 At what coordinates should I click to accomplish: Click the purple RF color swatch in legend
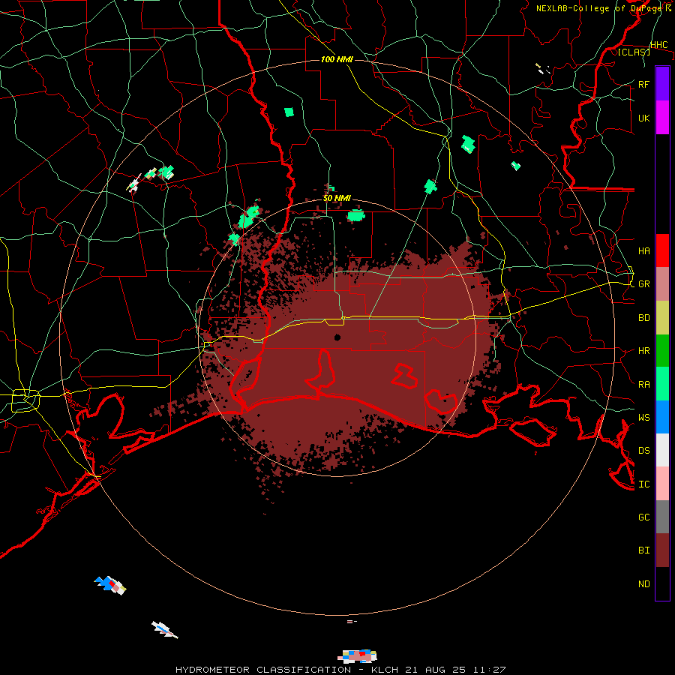pyautogui.click(x=662, y=83)
